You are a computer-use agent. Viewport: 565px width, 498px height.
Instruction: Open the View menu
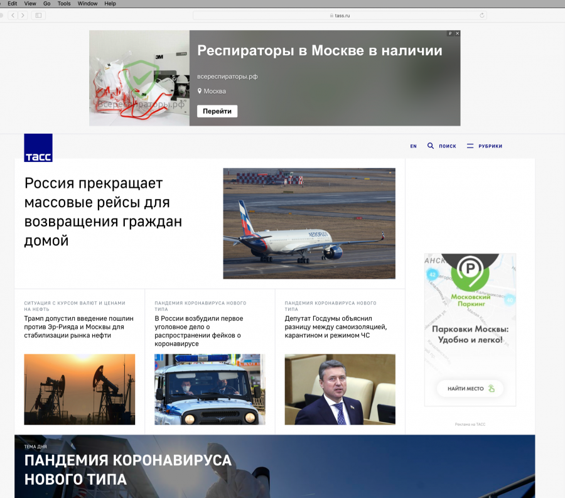[30, 4]
